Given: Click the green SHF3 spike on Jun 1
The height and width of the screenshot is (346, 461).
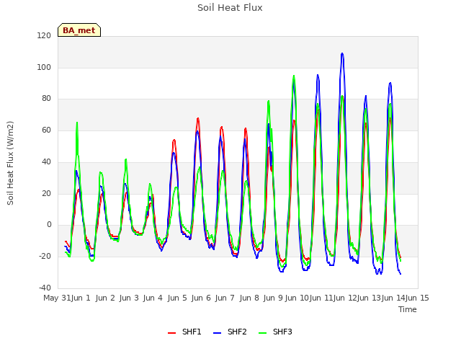Looking at the screenshot, I should pos(77,123).
